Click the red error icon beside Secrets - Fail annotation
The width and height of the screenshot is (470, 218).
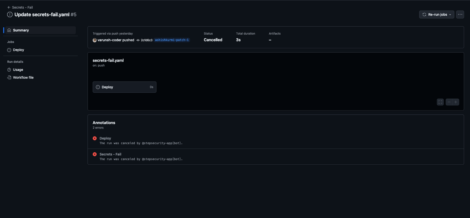click(x=95, y=154)
